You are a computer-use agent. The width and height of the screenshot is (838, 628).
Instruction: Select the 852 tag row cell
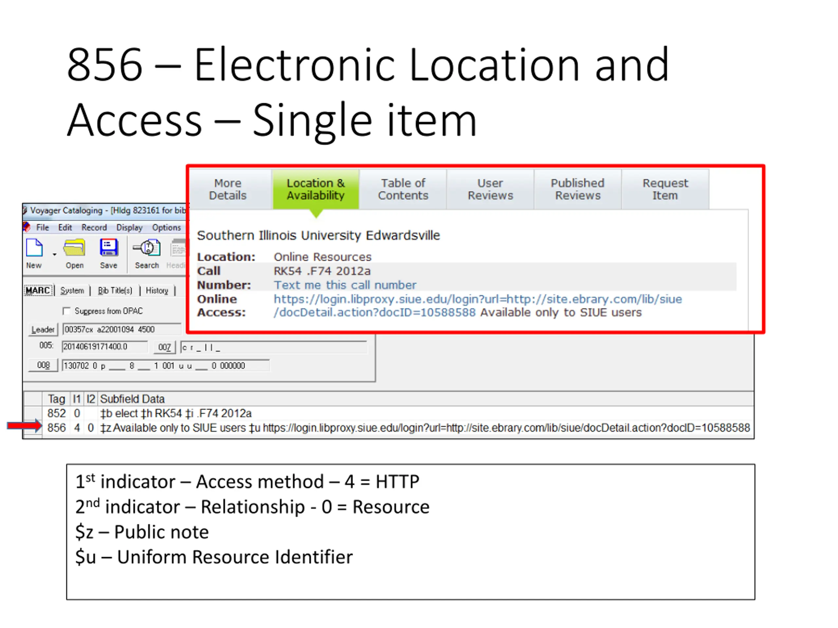click(x=56, y=413)
